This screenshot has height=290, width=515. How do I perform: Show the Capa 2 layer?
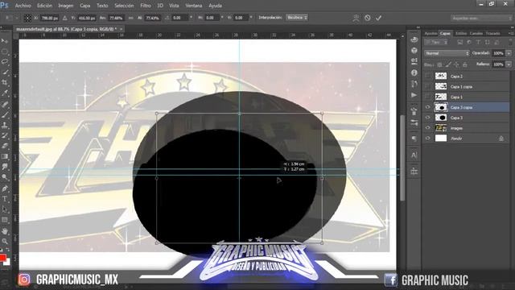(427, 77)
